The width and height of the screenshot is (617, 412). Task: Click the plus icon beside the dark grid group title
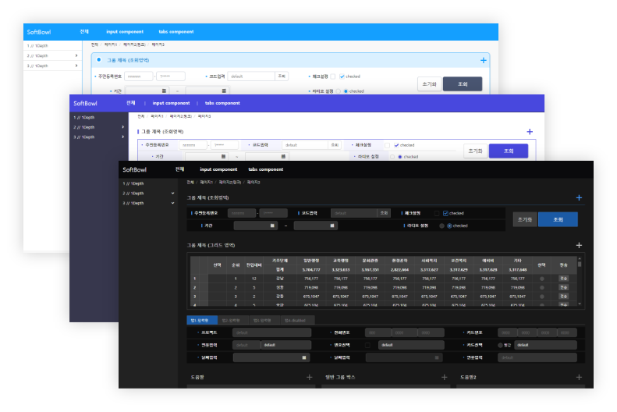(x=579, y=245)
